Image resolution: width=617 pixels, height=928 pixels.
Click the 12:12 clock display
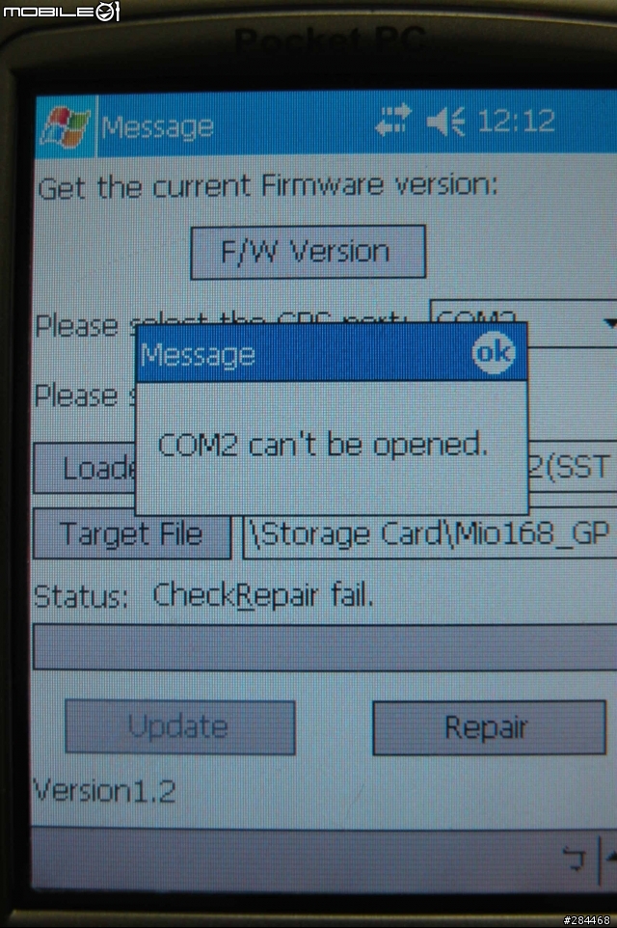[516, 122]
